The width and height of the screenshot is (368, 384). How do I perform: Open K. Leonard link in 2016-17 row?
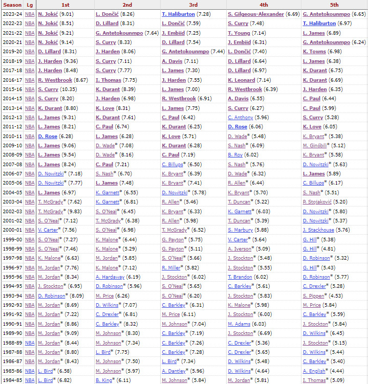[x=242, y=80]
